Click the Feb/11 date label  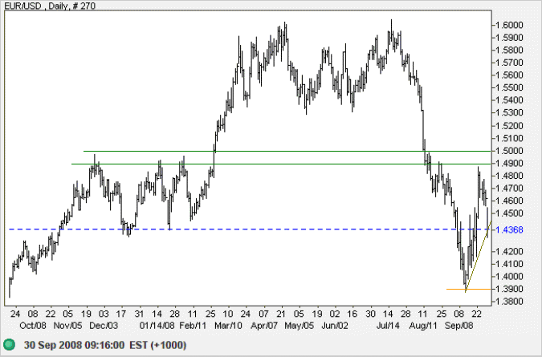193,326
